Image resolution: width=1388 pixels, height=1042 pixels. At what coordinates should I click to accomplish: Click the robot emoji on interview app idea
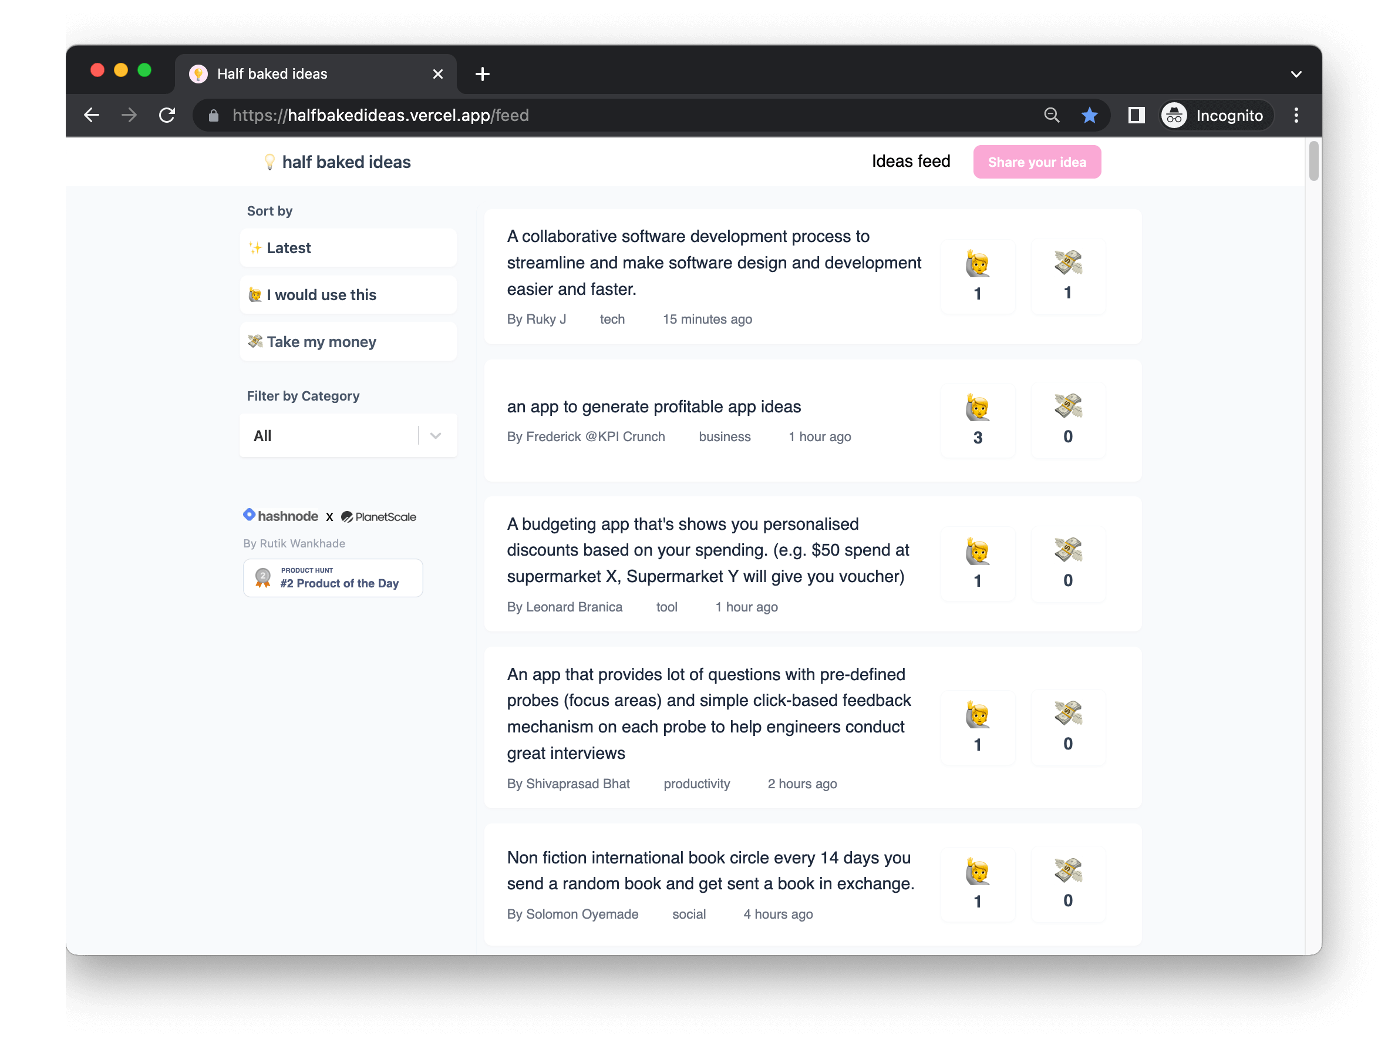978,711
